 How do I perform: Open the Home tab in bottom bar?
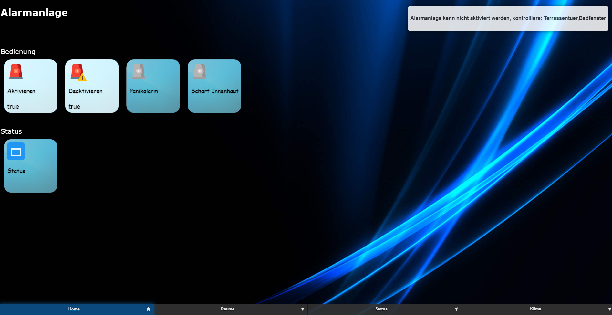click(77, 309)
